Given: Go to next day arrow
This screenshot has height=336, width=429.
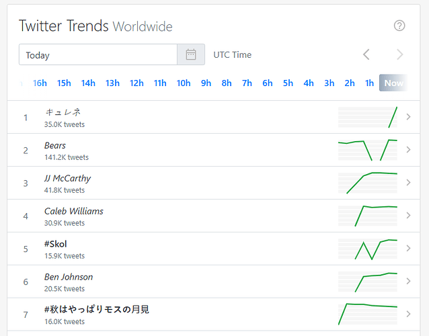Looking at the screenshot, I should coord(399,54).
